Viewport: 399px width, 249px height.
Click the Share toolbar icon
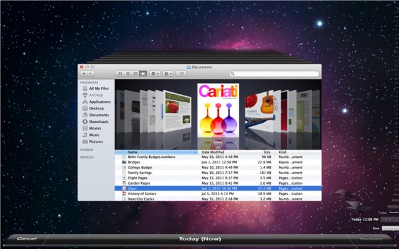pyautogui.click(x=181, y=74)
